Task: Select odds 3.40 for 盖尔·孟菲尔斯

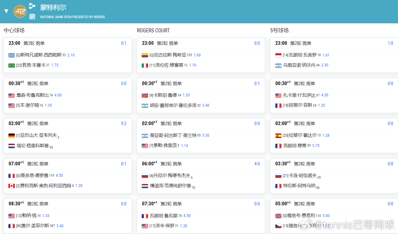Action: click(x=60, y=226)
